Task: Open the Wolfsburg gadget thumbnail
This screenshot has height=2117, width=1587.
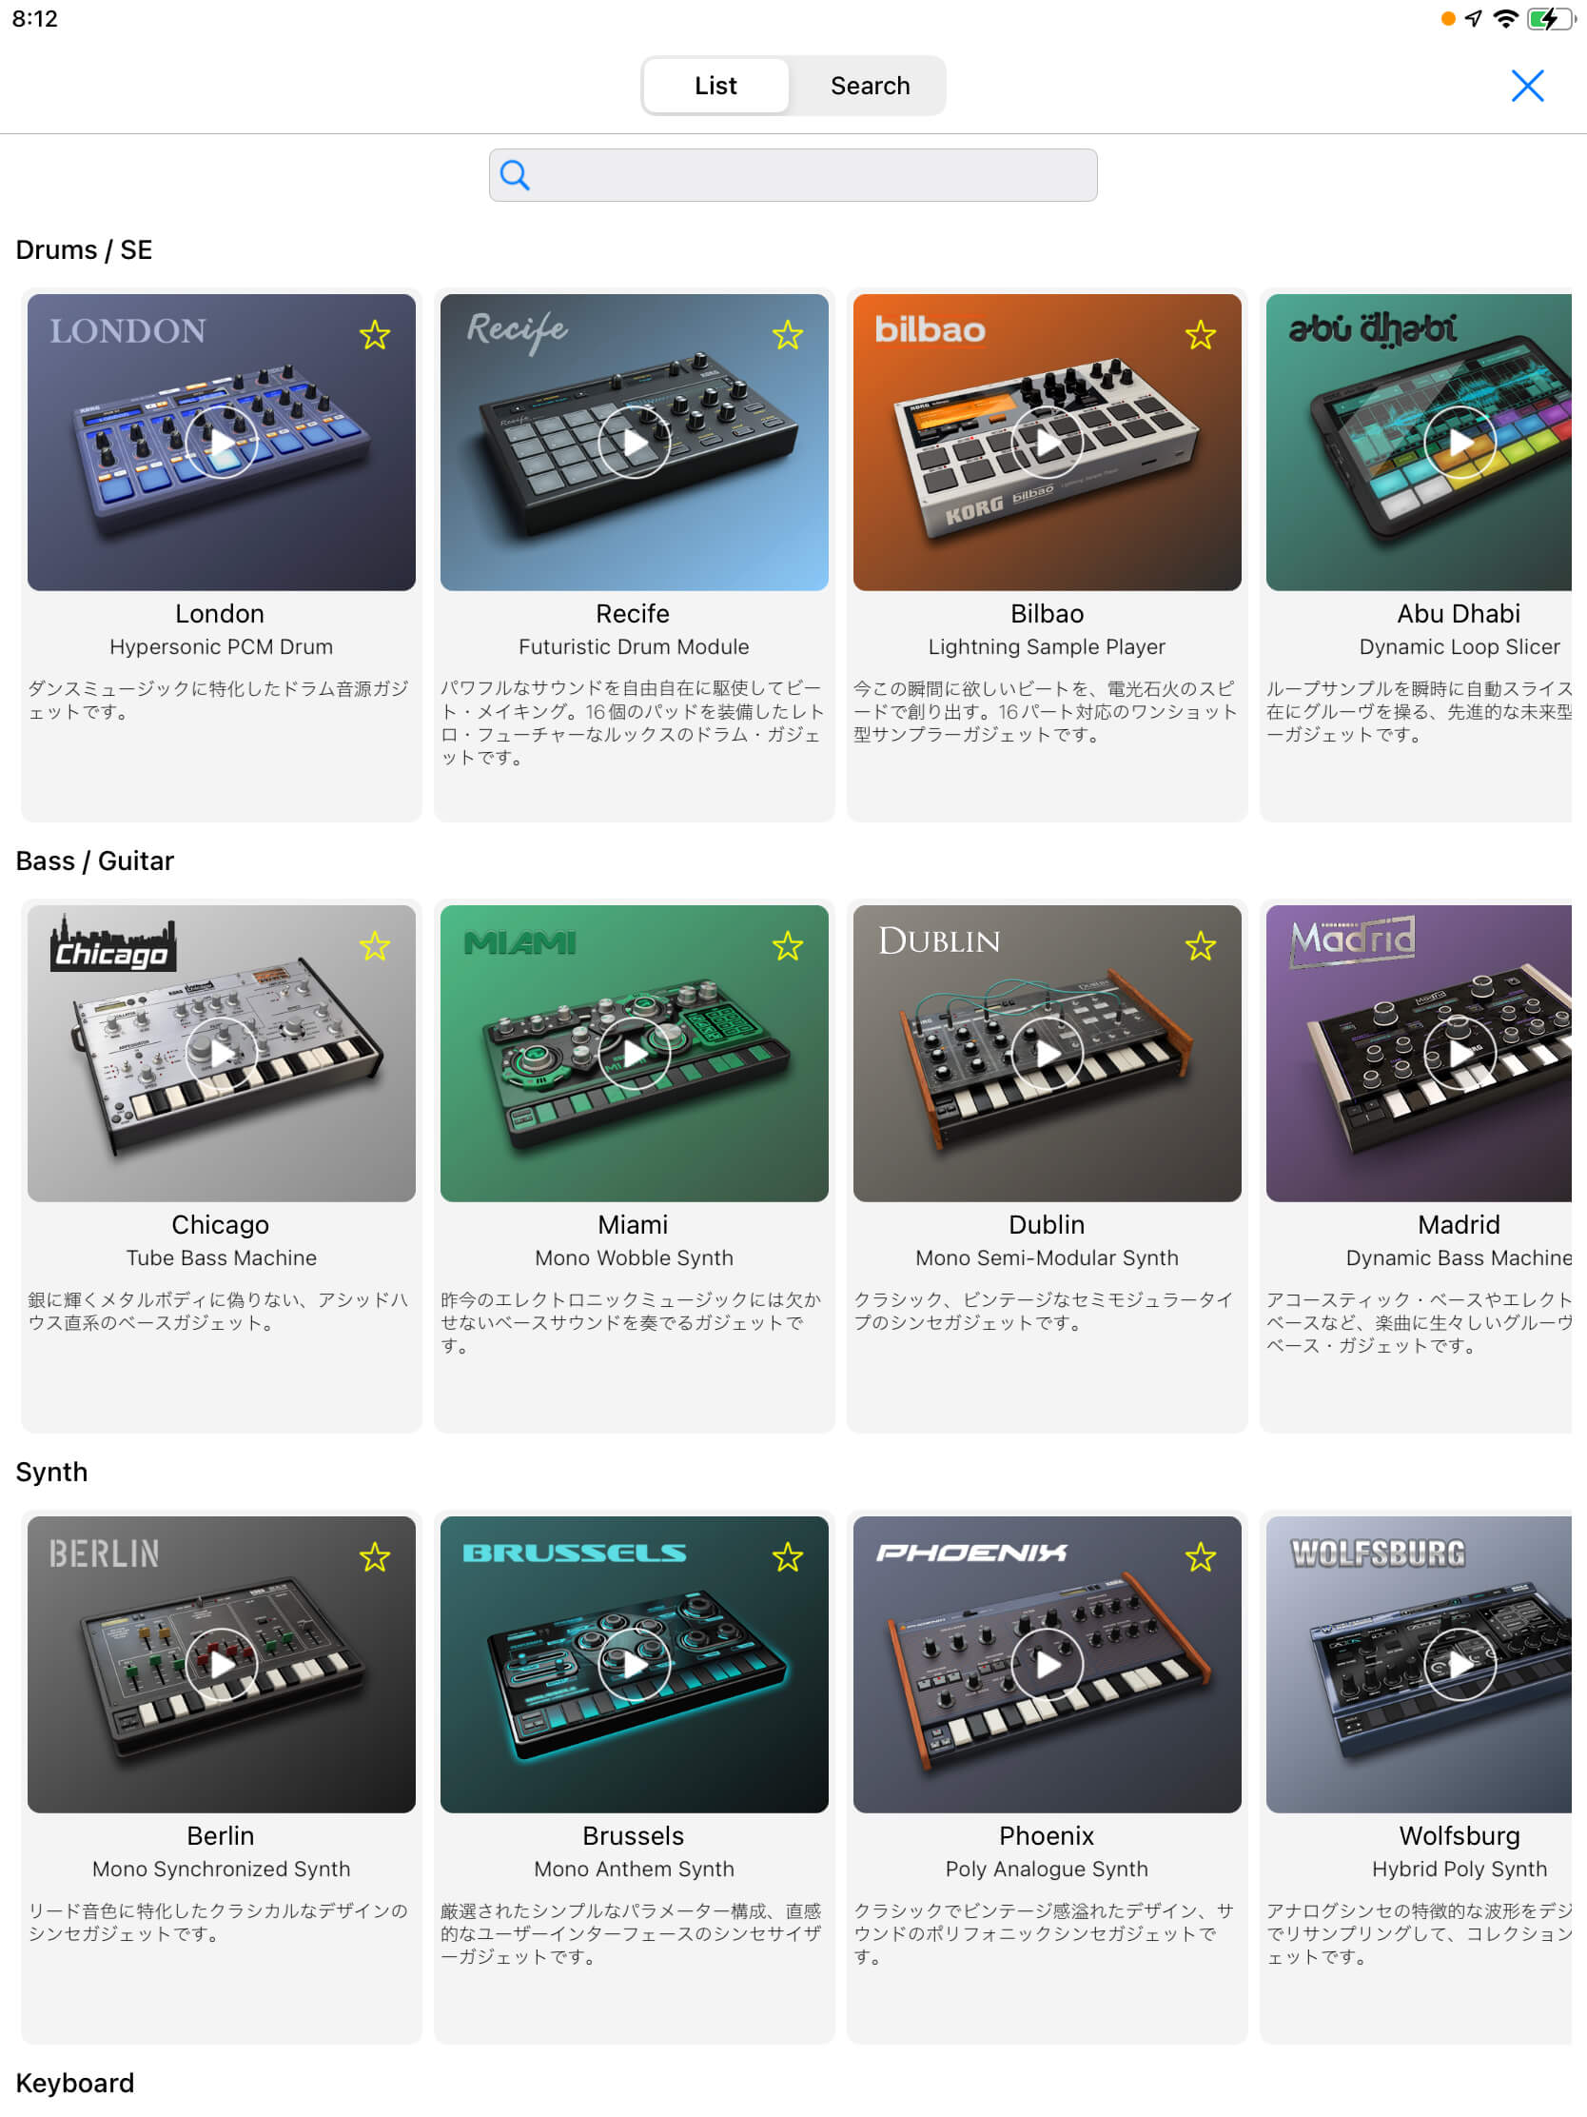Action: point(1419,1664)
